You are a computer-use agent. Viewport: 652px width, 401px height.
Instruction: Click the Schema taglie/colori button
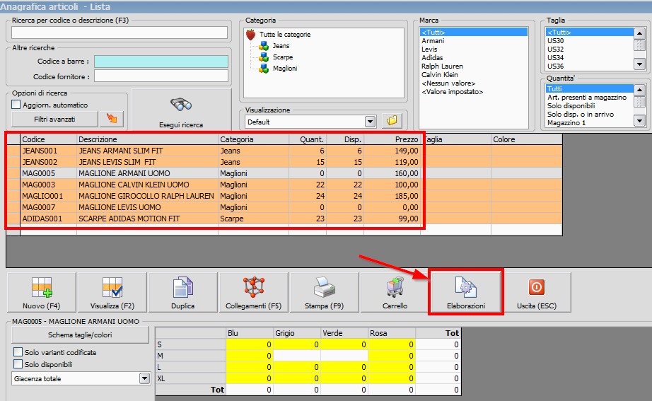pyautogui.click(x=80, y=335)
